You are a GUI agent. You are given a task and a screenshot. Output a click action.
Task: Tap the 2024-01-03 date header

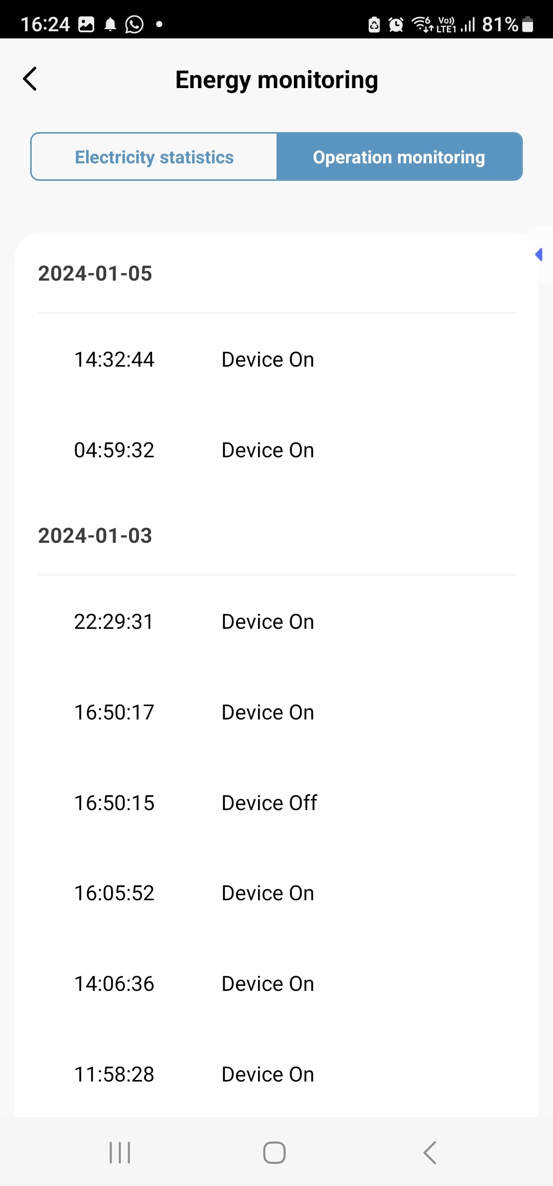click(95, 536)
